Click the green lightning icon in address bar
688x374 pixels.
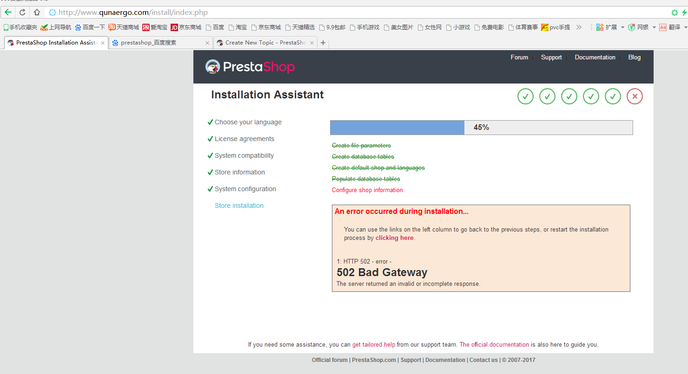pyautogui.click(x=683, y=13)
